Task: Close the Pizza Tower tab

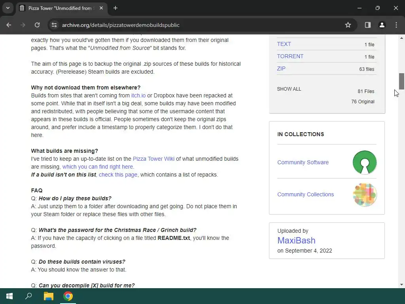Action: [x=101, y=8]
